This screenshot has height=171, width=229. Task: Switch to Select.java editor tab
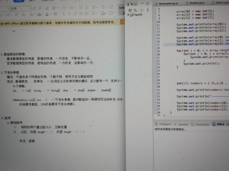click(x=220, y=3)
